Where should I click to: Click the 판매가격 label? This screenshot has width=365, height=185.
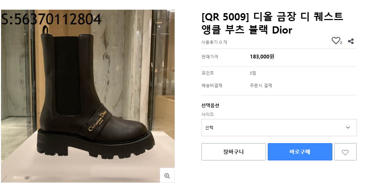(x=210, y=57)
